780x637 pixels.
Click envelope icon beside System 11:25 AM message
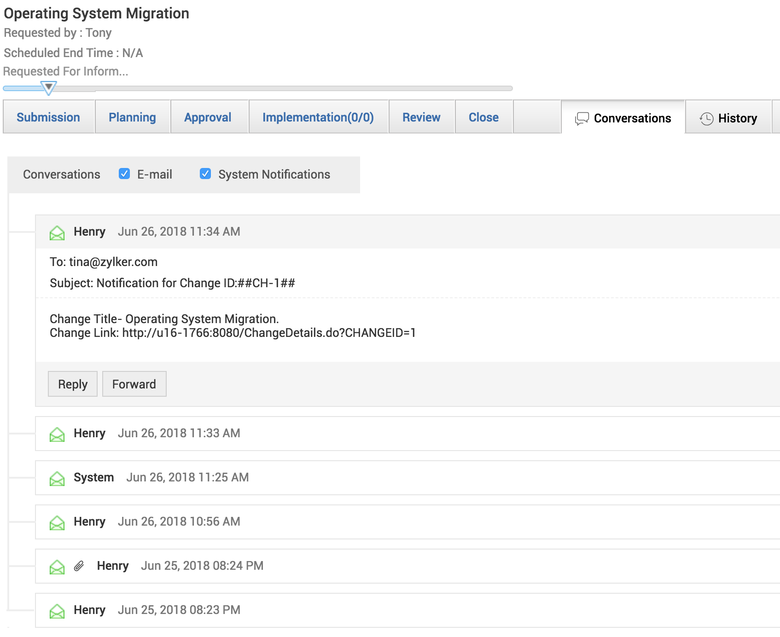57,479
